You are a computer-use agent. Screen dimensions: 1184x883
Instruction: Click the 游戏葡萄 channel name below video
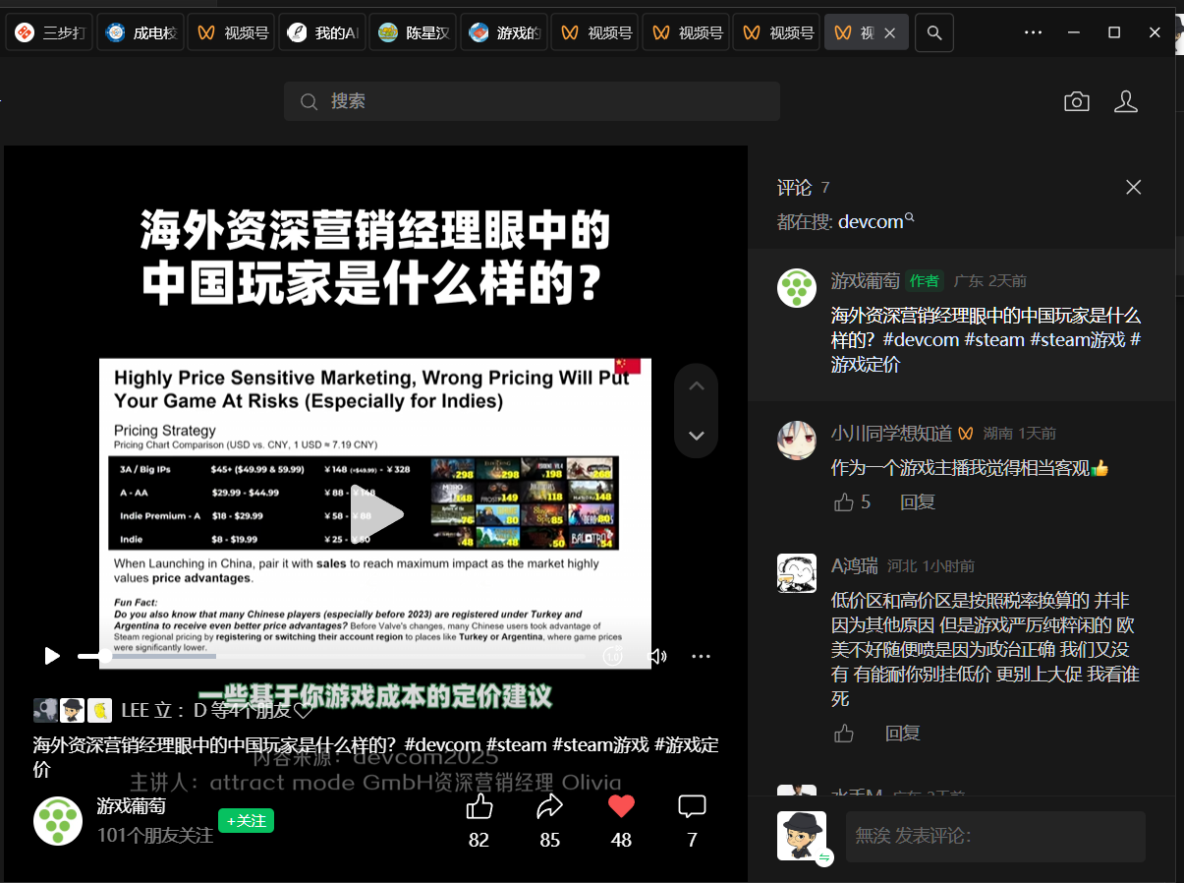point(131,806)
